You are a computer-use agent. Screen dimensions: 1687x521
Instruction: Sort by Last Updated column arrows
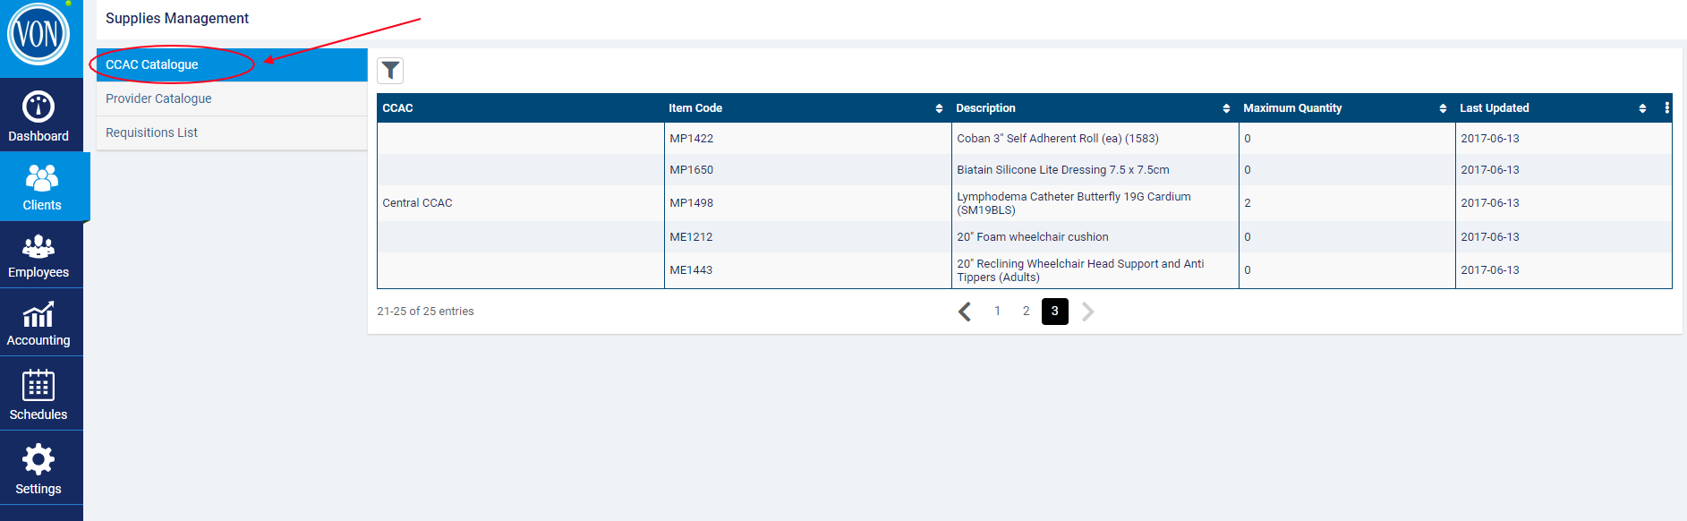(x=1642, y=108)
